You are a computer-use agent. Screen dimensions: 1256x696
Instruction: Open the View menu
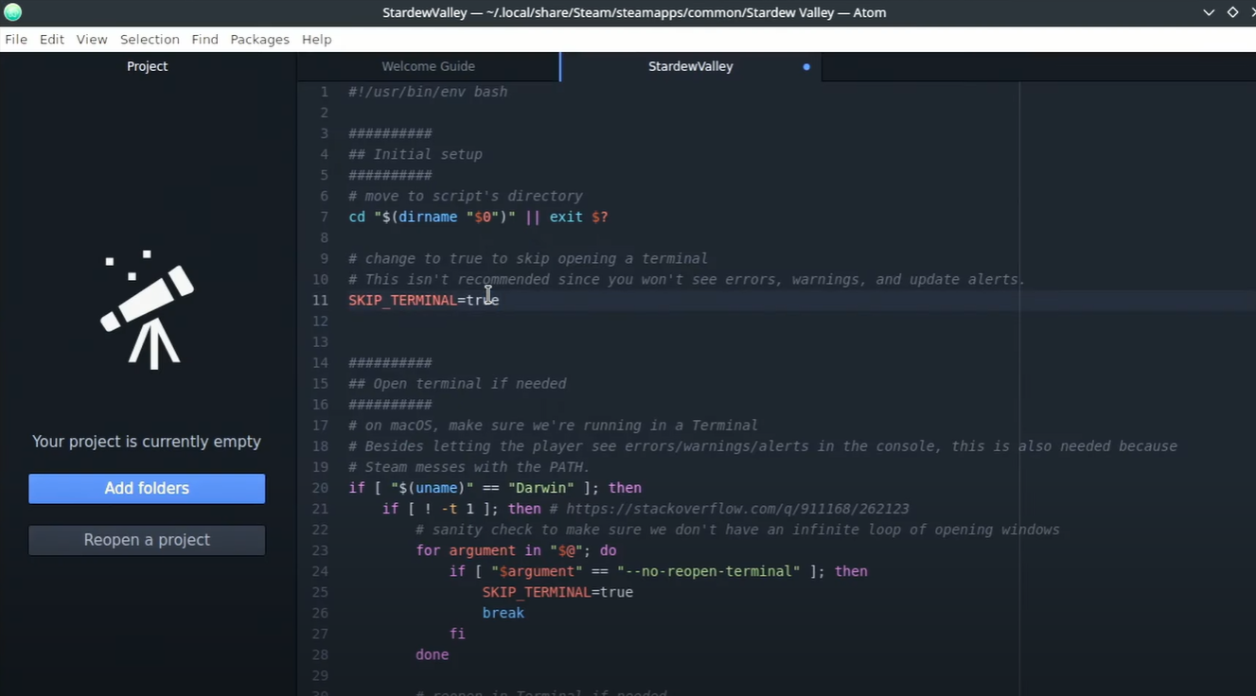(x=92, y=40)
